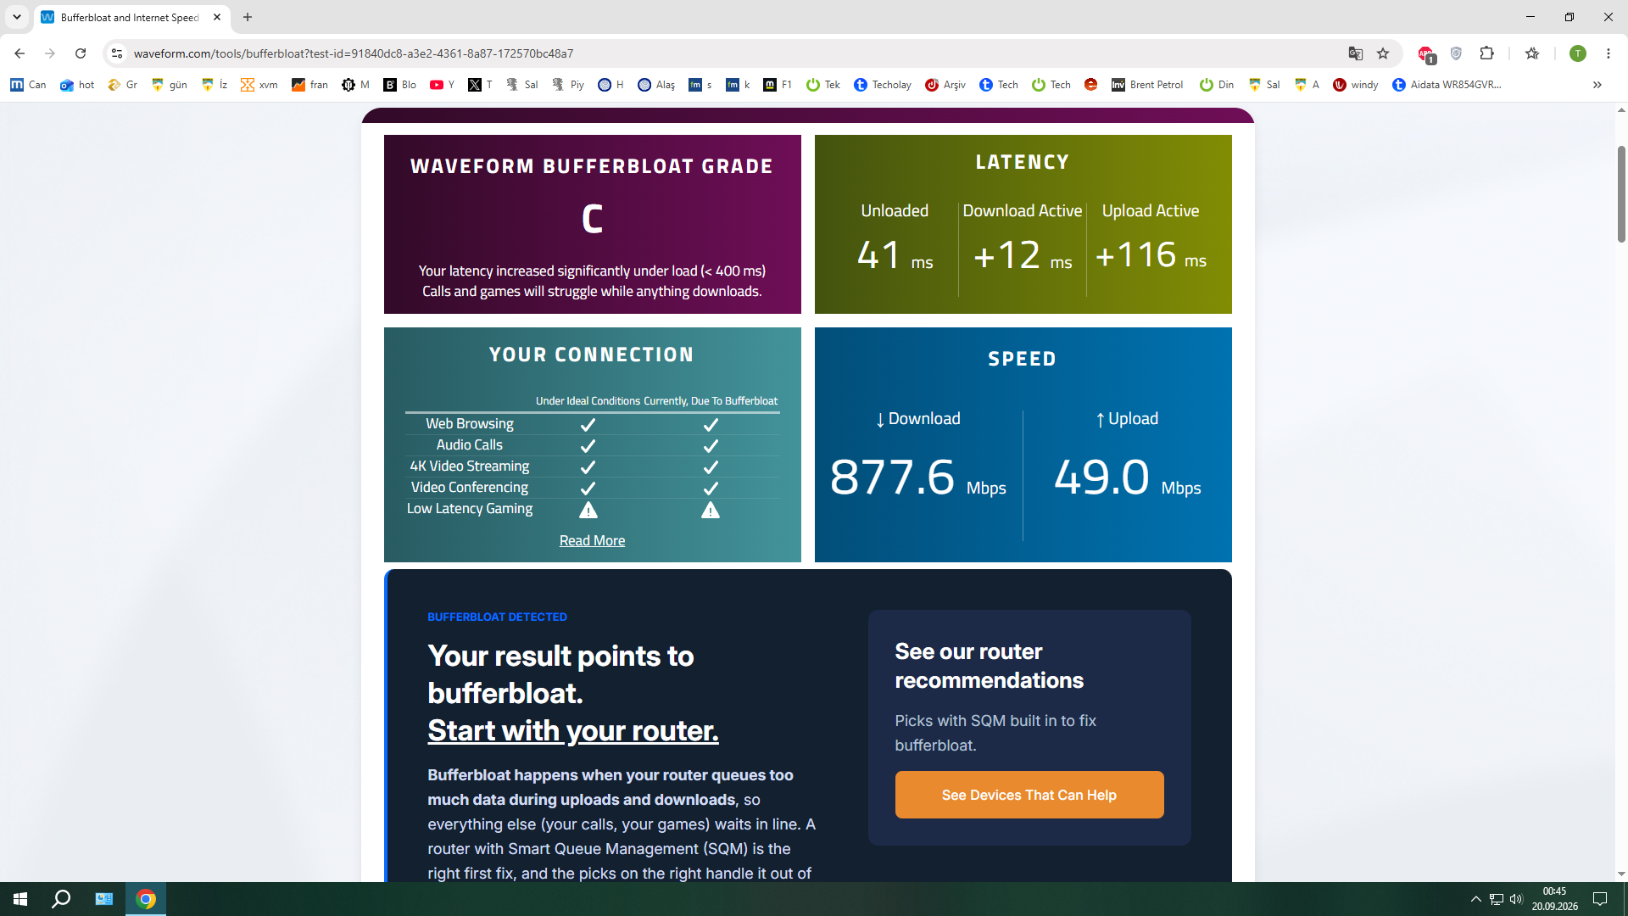Image resolution: width=1628 pixels, height=916 pixels.
Task: Open the X (Twitter) bookmark
Action: pyautogui.click(x=480, y=85)
